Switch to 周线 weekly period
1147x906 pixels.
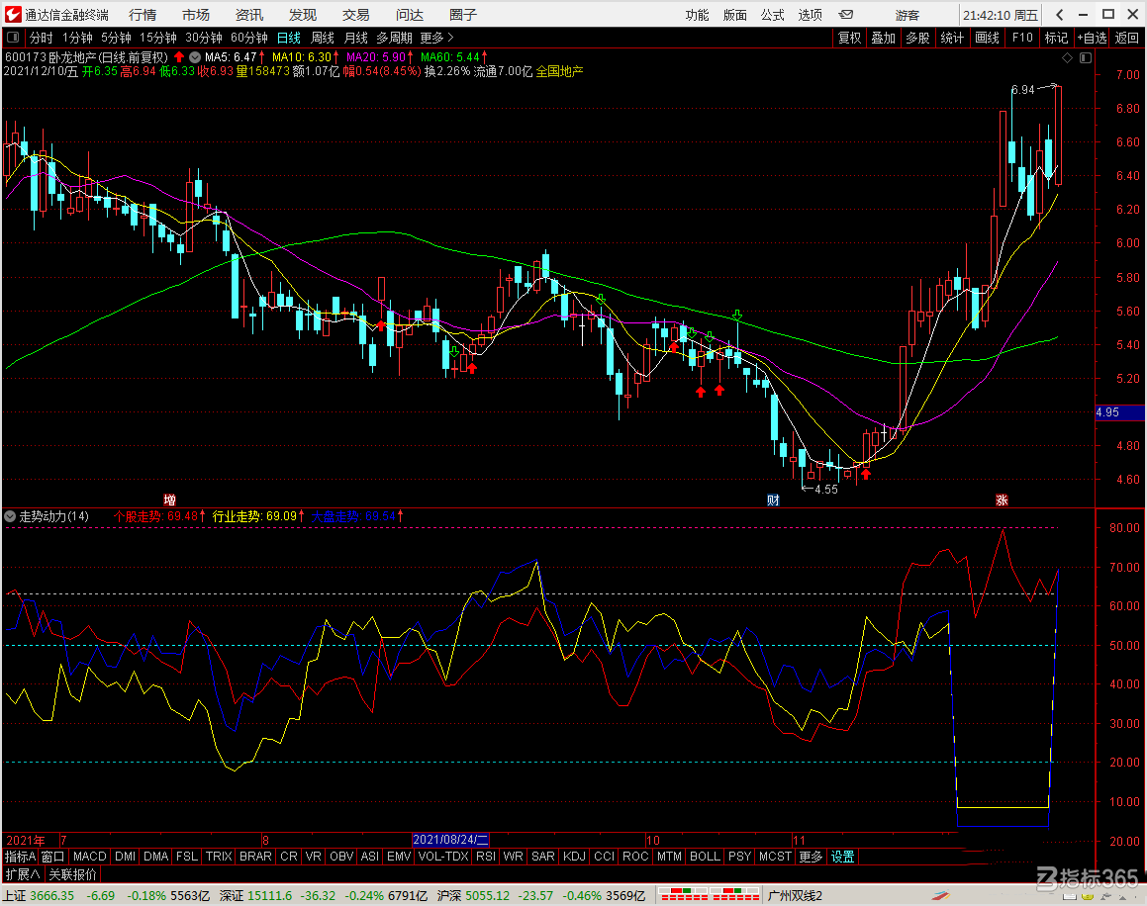[323, 38]
